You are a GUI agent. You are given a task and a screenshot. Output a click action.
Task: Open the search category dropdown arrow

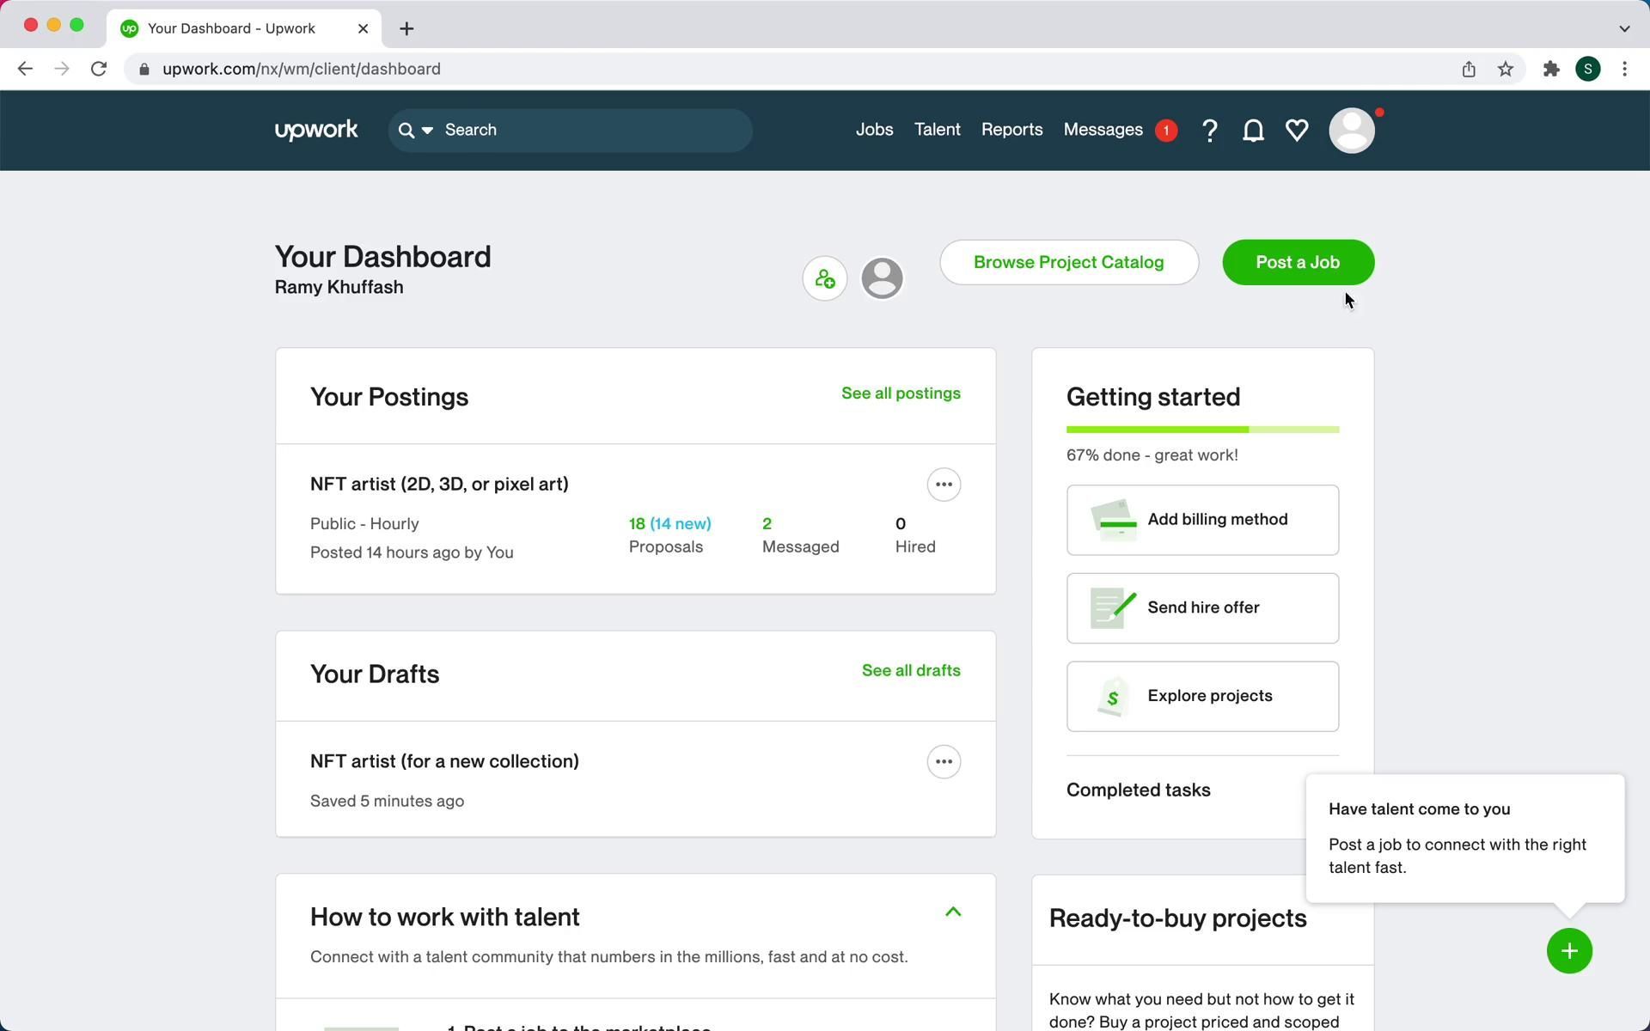pyautogui.click(x=427, y=131)
